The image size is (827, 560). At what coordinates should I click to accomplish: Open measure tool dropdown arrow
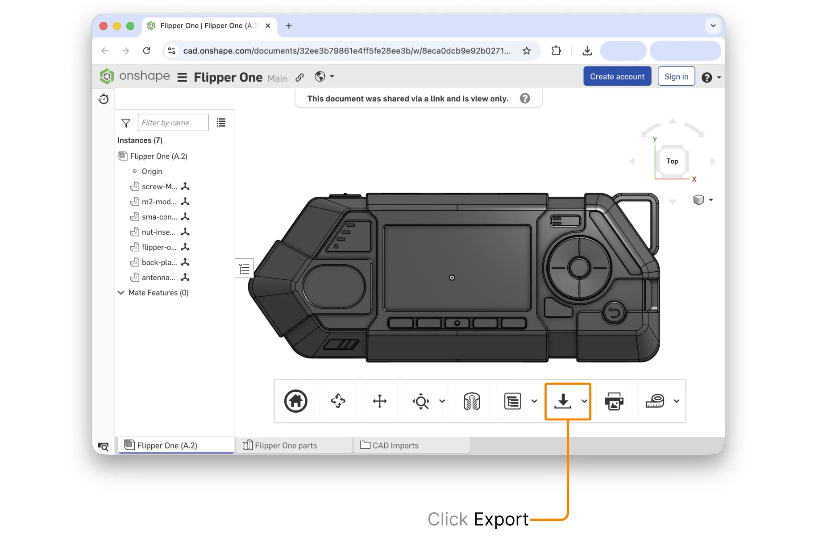coord(676,401)
